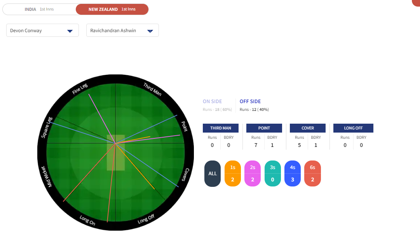Open the Devon Conway batter dropdown
The width and height of the screenshot is (420, 245).
click(x=42, y=31)
